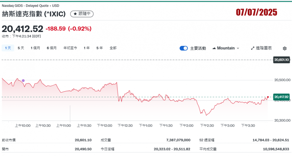This screenshot has width=292, height=156.
Task: Open chart settings via the gear icon
Action: click(285, 48)
